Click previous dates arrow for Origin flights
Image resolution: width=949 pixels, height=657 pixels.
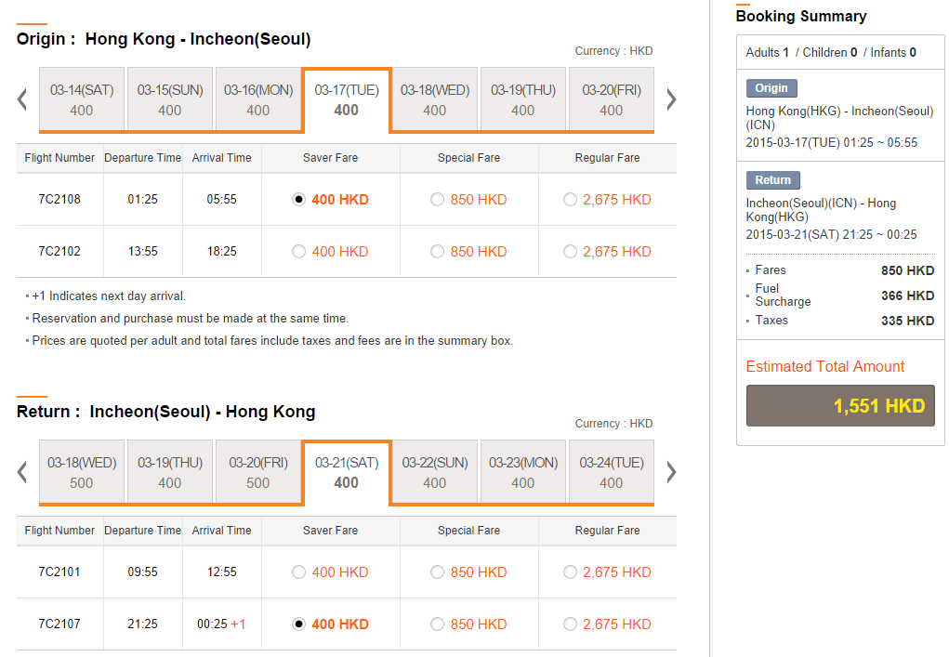[22, 99]
